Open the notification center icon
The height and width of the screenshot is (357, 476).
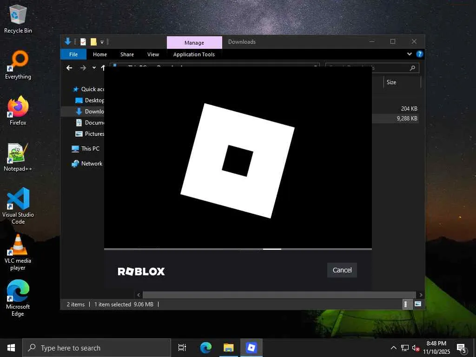point(462,348)
